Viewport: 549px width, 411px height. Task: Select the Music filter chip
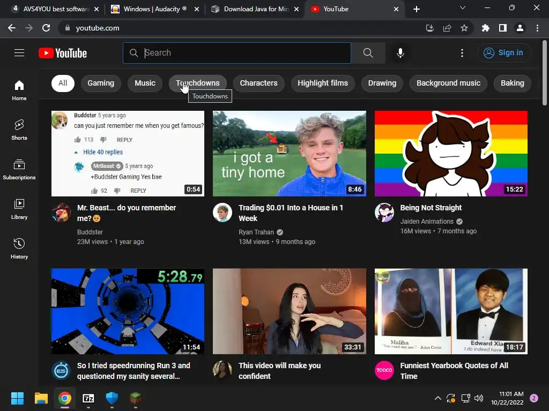[x=145, y=83]
